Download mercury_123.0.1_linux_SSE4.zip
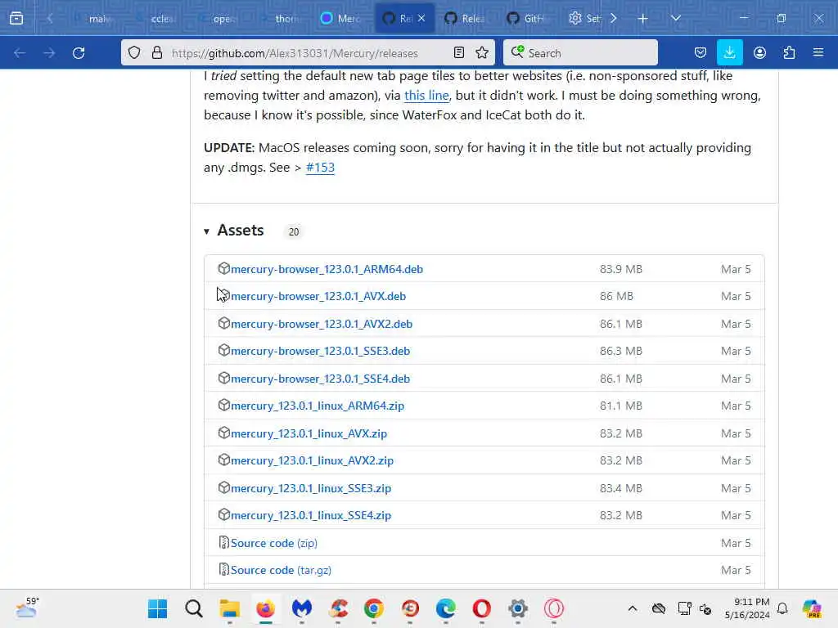838x628 pixels. click(311, 515)
